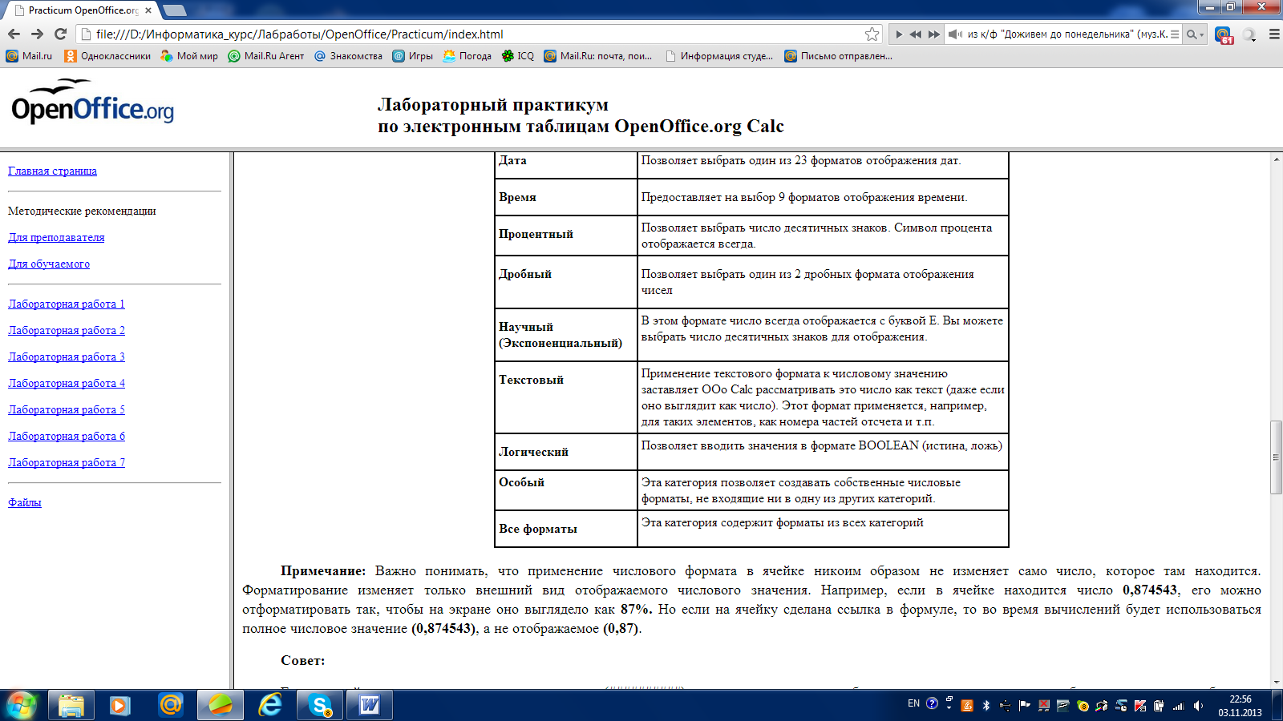Switch EN keyboard language indicator
This screenshot has width=1283, height=721.
pos(913,704)
